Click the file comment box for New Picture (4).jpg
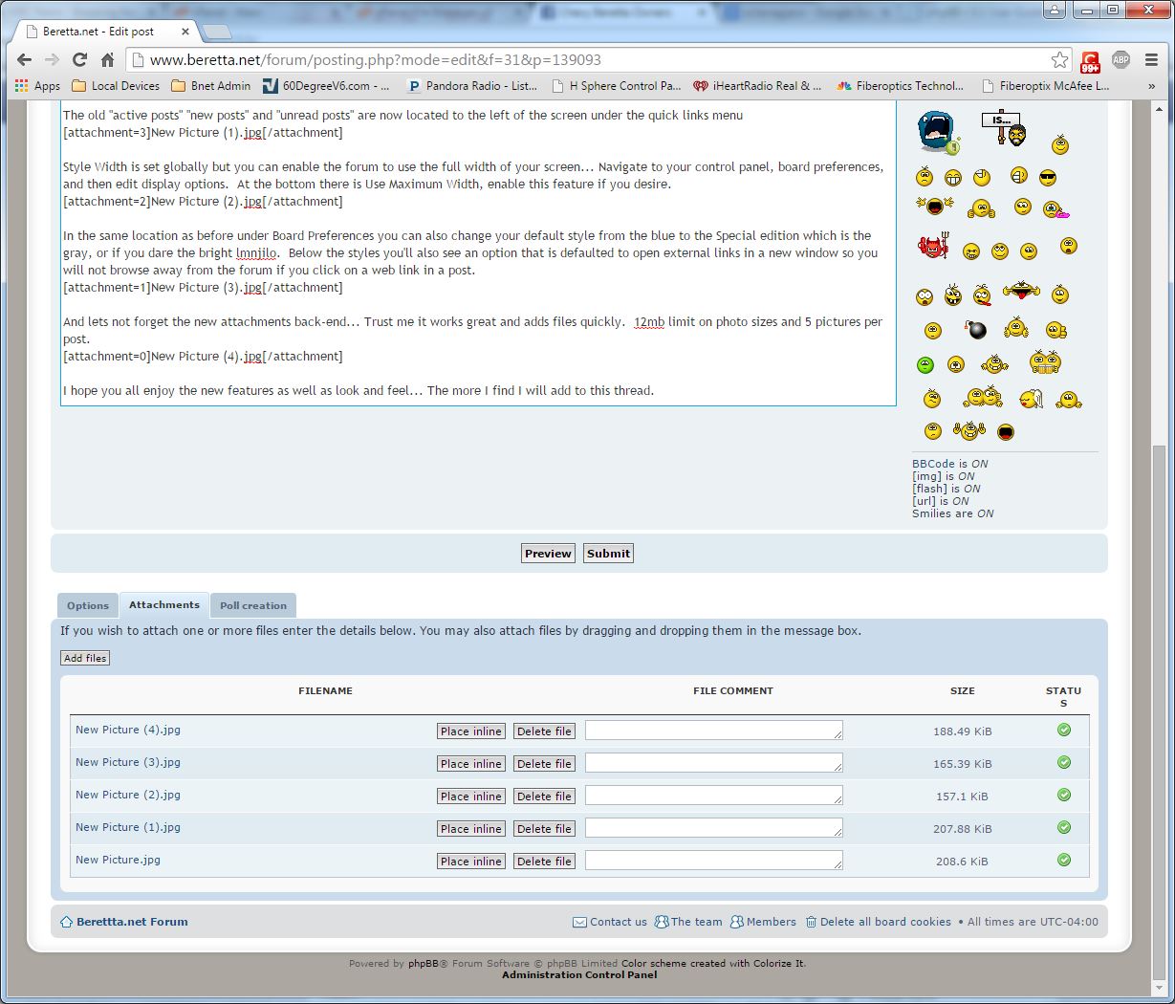The width and height of the screenshot is (1175, 1004). point(713,731)
